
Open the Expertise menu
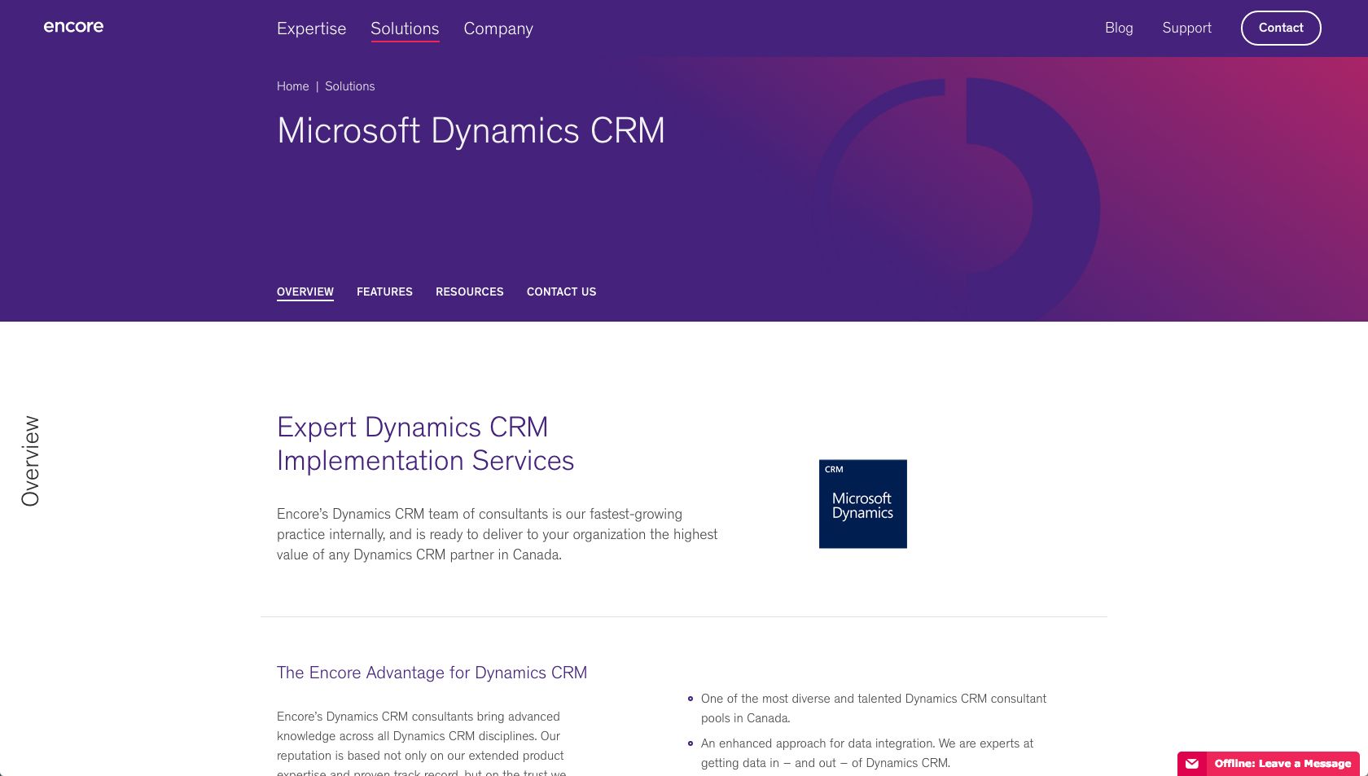[x=311, y=28]
